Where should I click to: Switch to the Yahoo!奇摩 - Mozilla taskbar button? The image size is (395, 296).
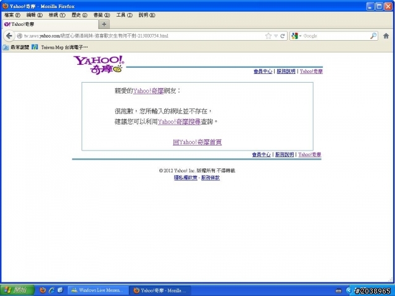(160, 290)
